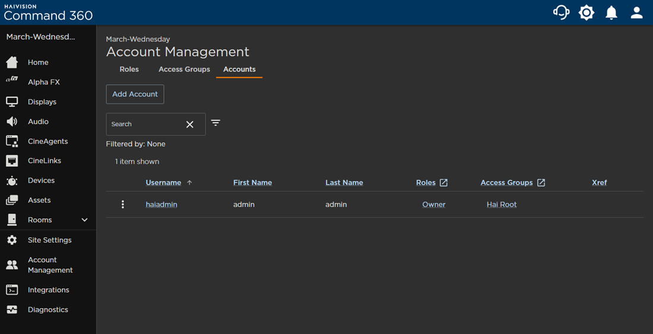Image resolution: width=653 pixels, height=334 pixels.
Task: Click the Assets stacked images icon
Action: [x=12, y=200]
